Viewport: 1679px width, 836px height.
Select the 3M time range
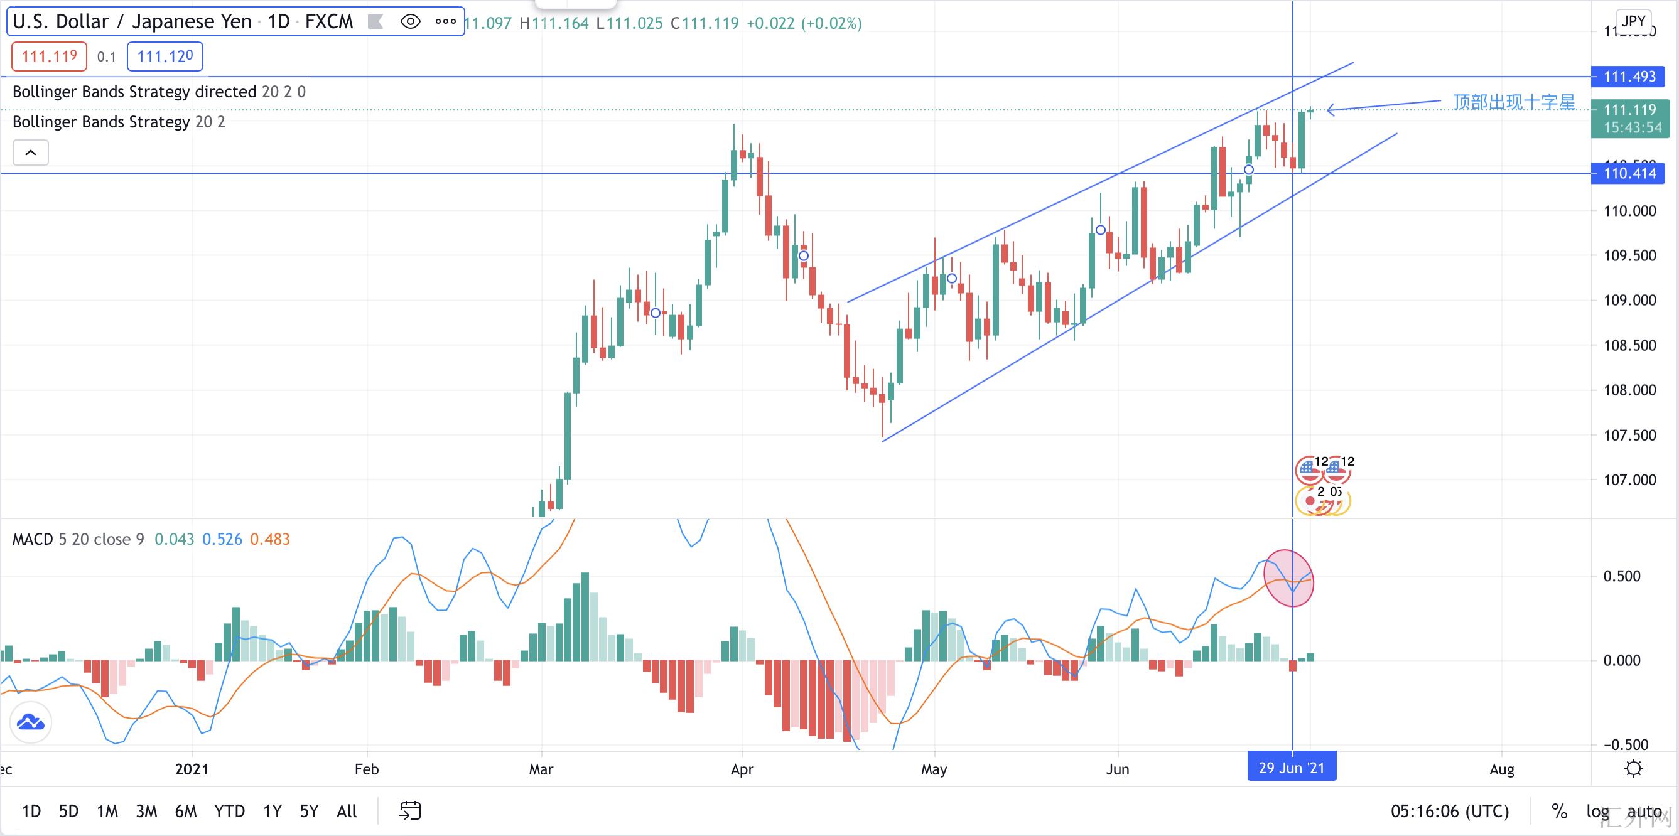tap(146, 812)
